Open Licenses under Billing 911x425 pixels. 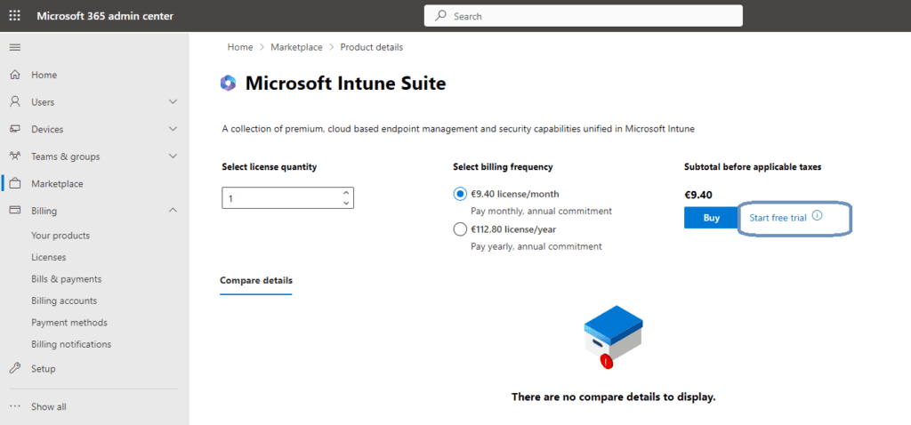(48, 257)
